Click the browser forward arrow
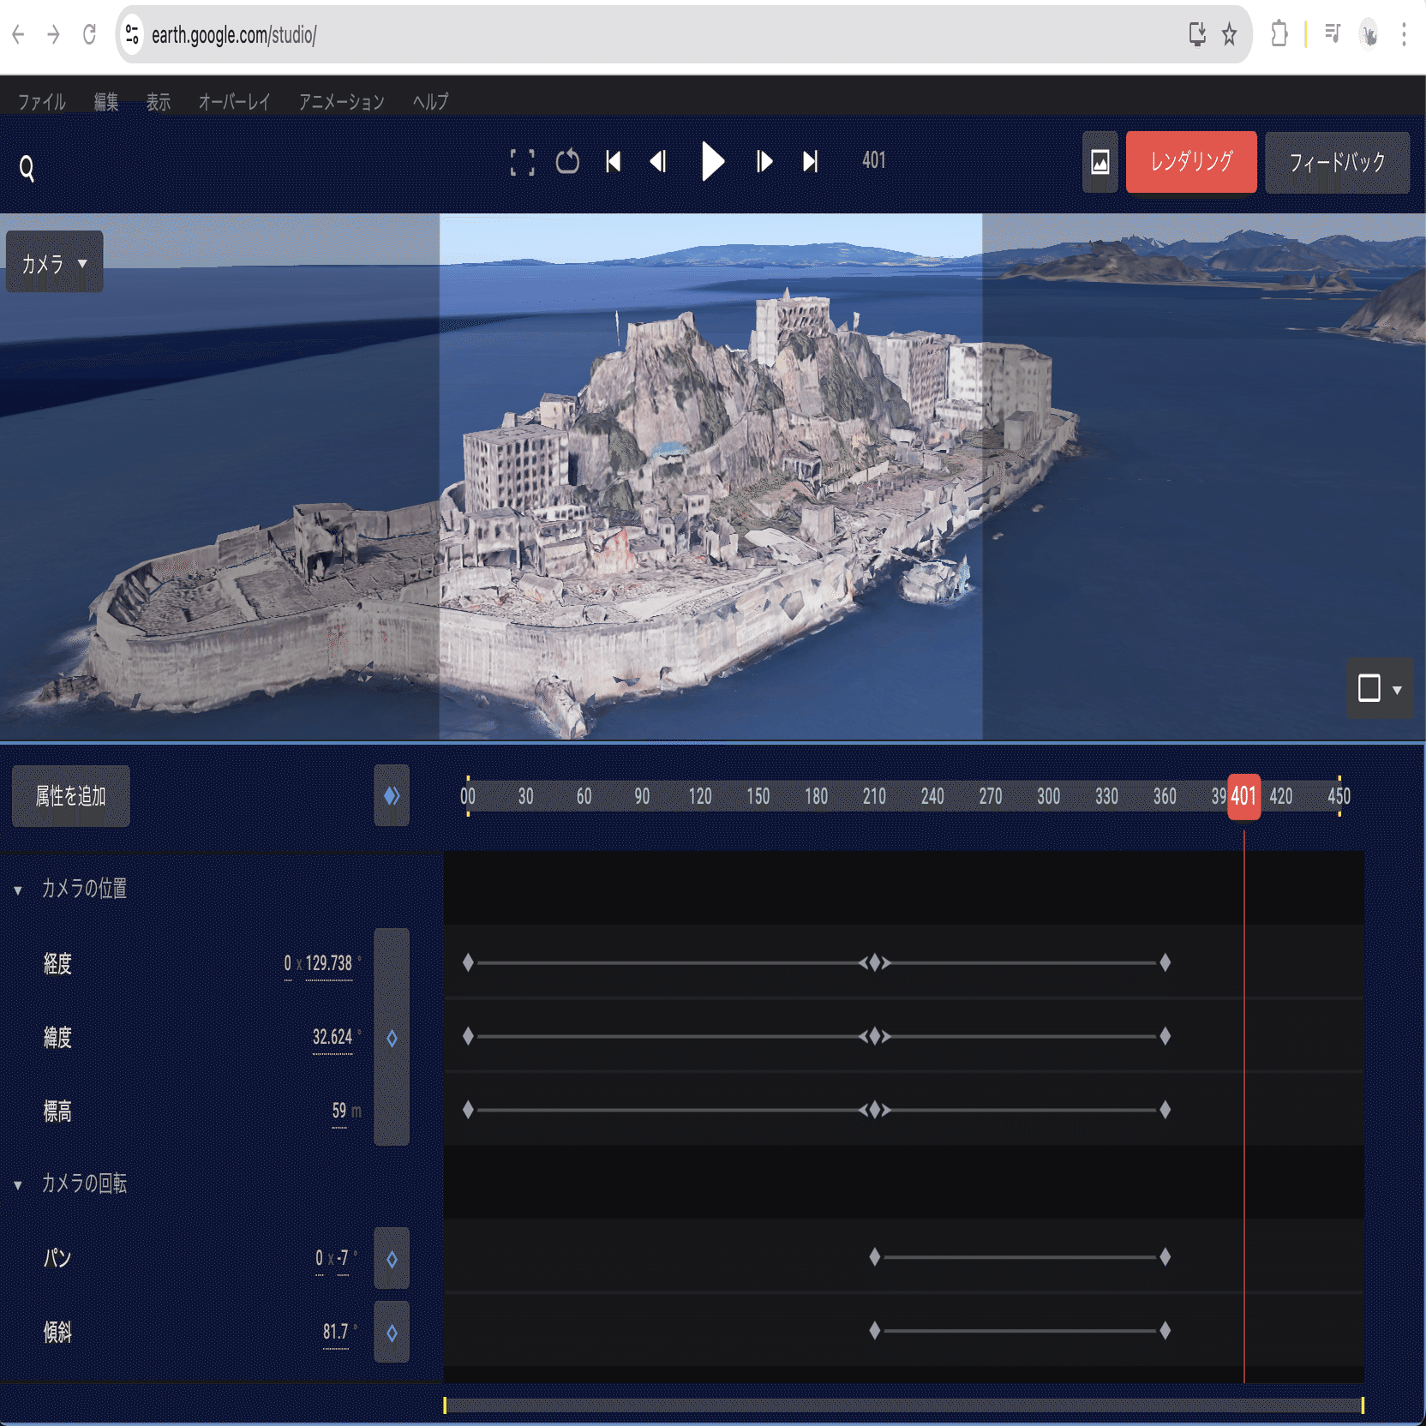1426x1426 pixels. 53,34
